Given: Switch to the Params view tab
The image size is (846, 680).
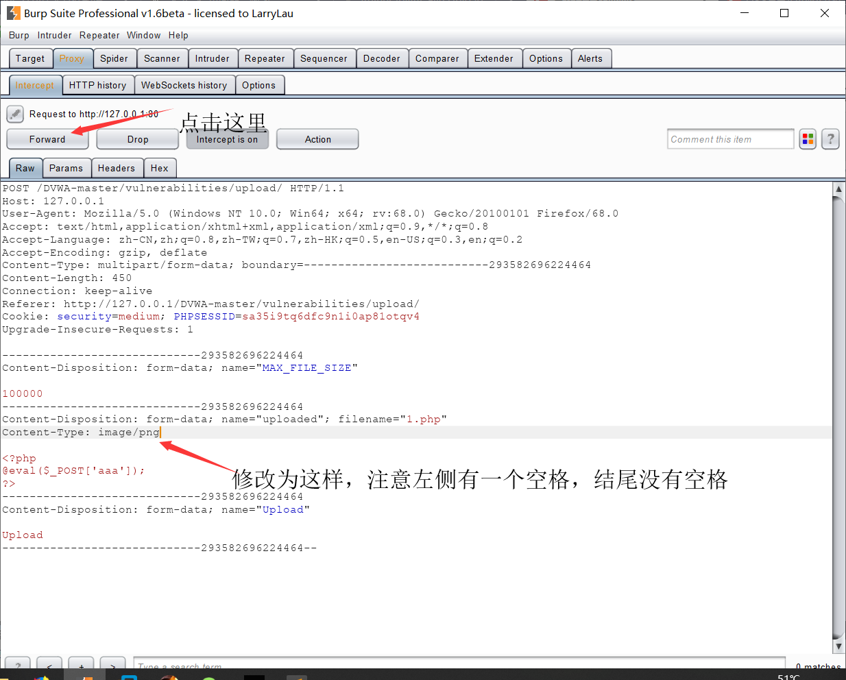Looking at the screenshot, I should [x=66, y=168].
